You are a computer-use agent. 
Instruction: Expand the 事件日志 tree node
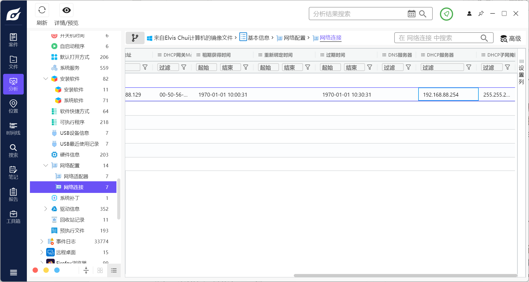point(42,241)
